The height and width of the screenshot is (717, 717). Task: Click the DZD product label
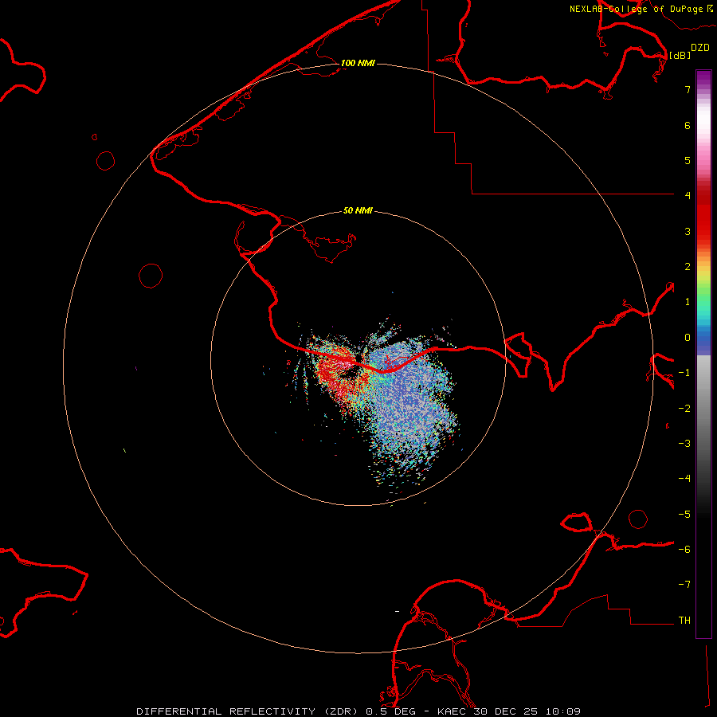[700, 48]
